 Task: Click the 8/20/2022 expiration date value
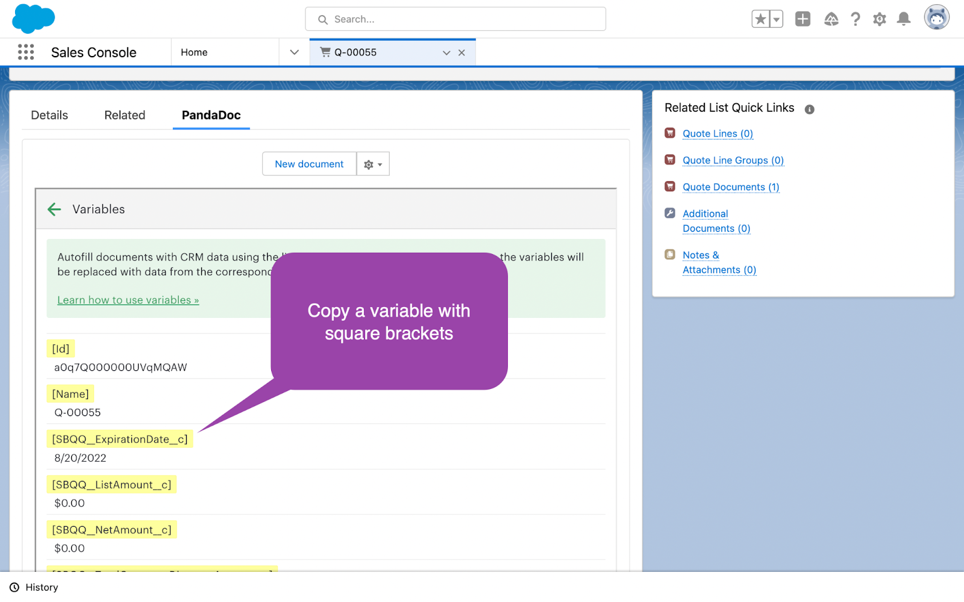pos(80,458)
